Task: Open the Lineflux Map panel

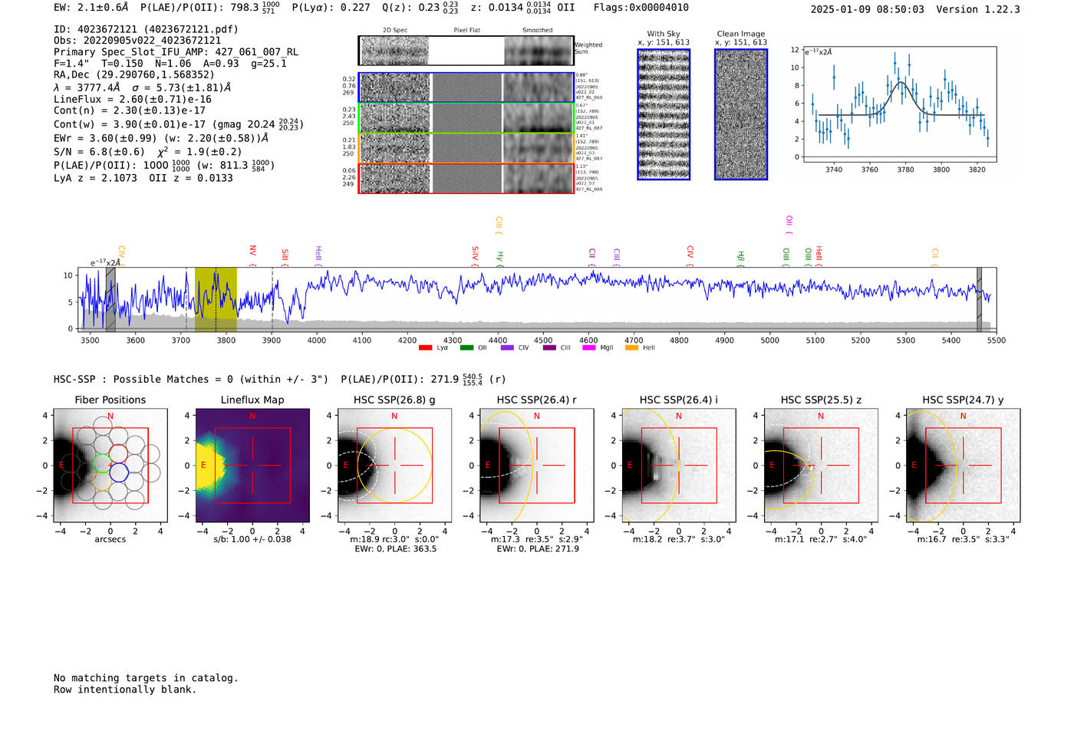Action: tap(253, 466)
